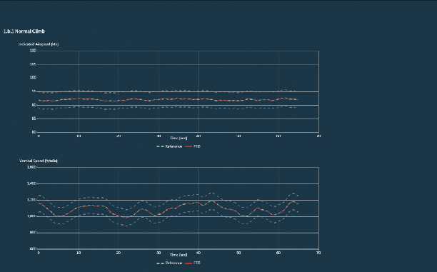Click green dashed Reference marker under vertical speed chart
Viewport: 437px width, 272px height.
click(160, 263)
